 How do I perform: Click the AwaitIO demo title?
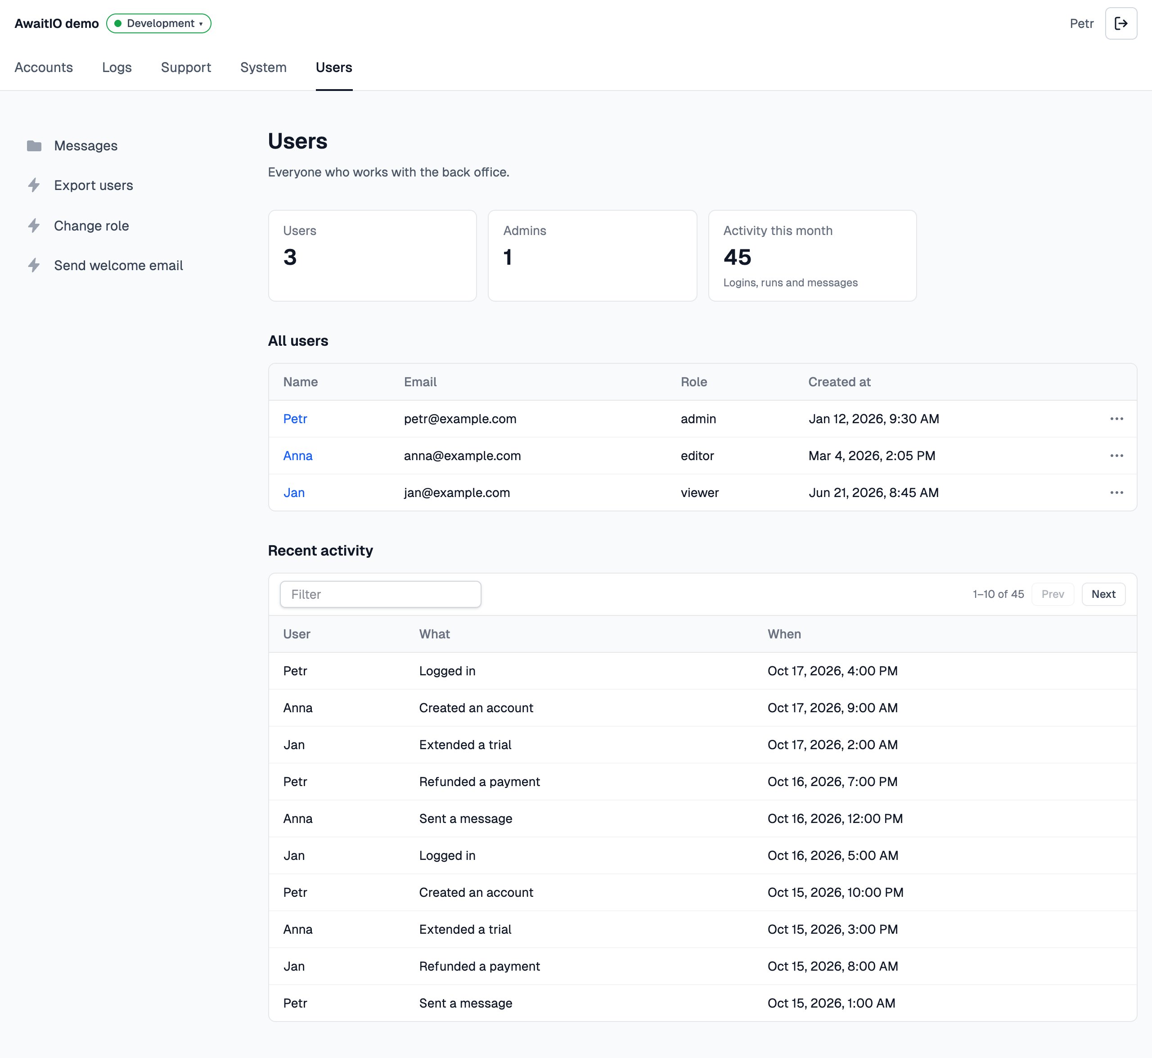pos(57,23)
